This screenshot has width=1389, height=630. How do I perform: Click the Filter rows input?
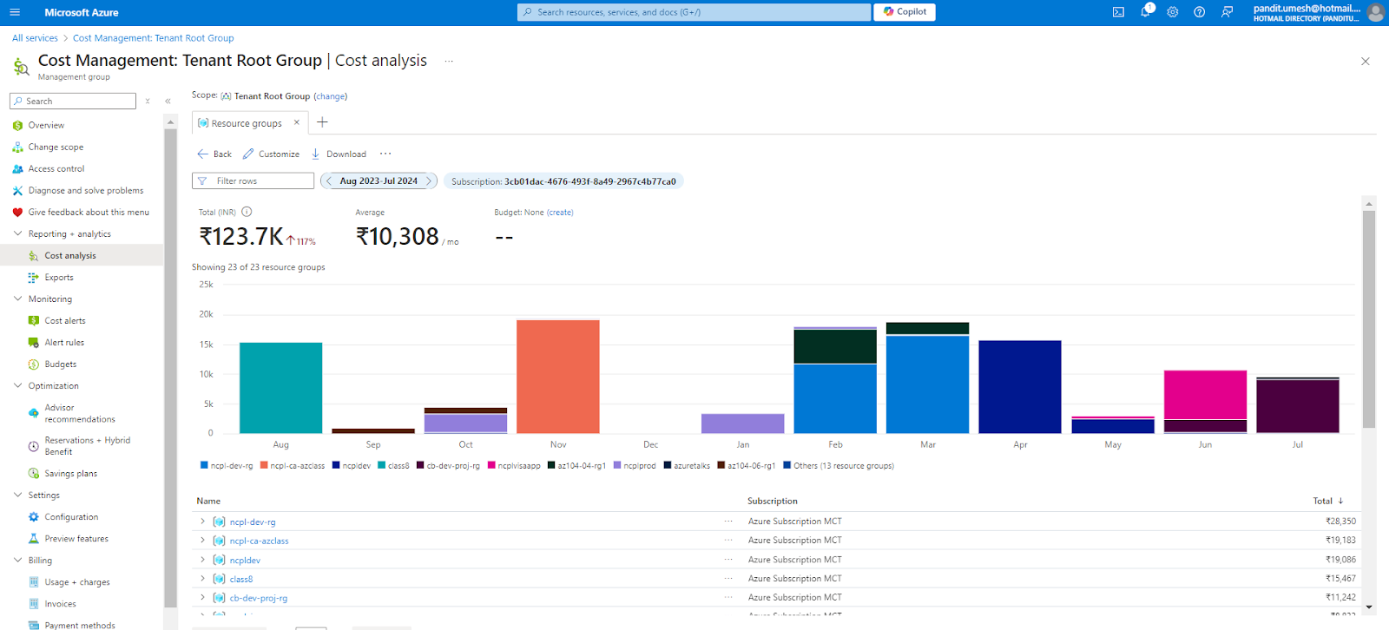tap(253, 181)
